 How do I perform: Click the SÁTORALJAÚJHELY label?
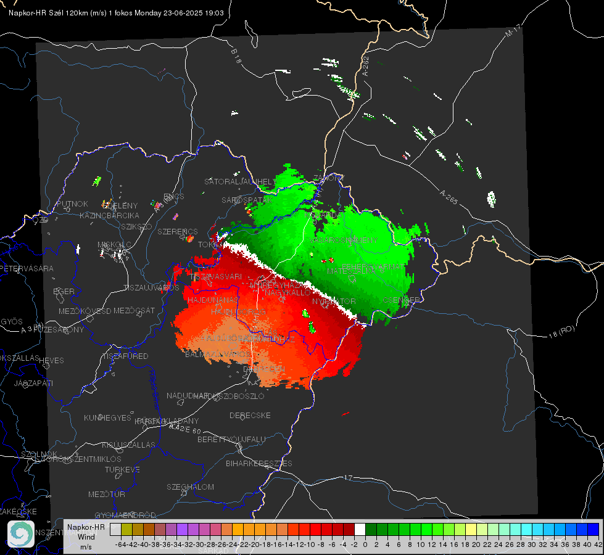click(x=241, y=181)
